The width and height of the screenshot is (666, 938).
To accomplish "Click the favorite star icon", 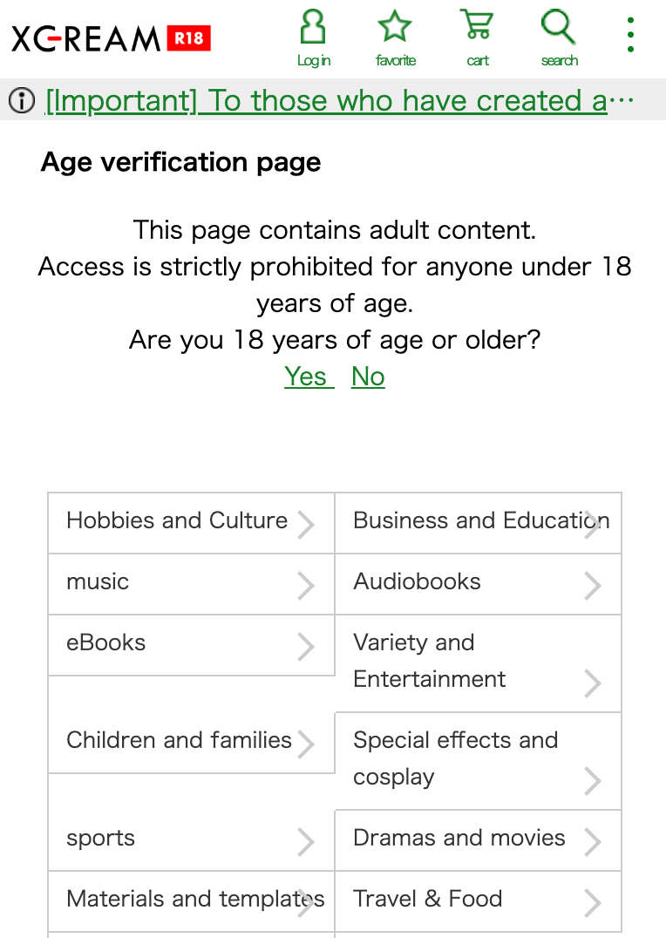I will point(395,35).
